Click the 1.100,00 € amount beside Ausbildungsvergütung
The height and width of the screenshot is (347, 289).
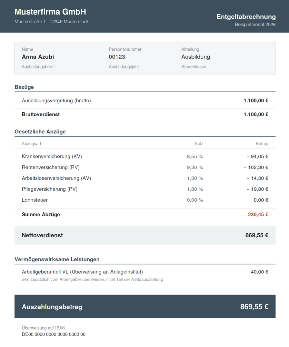pos(256,101)
